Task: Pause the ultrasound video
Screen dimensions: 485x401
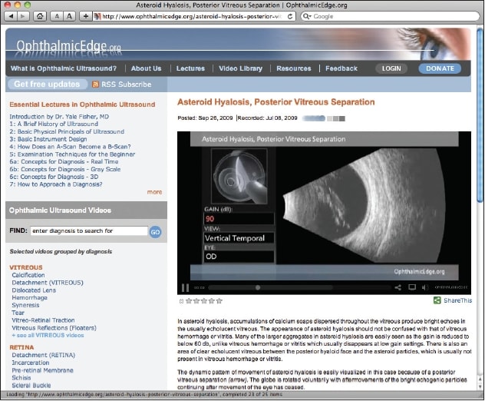Action: click(185, 287)
